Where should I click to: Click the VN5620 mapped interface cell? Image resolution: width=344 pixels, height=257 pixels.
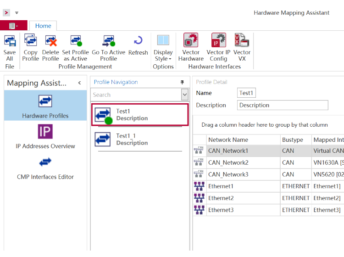328,174
